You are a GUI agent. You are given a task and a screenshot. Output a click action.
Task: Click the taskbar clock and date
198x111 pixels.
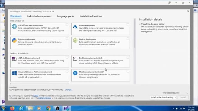(x=191, y=109)
